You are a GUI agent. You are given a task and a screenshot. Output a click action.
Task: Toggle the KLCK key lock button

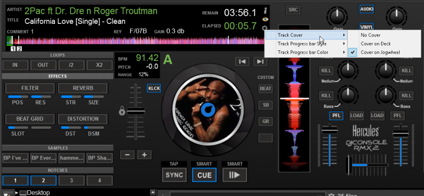tap(154, 88)
